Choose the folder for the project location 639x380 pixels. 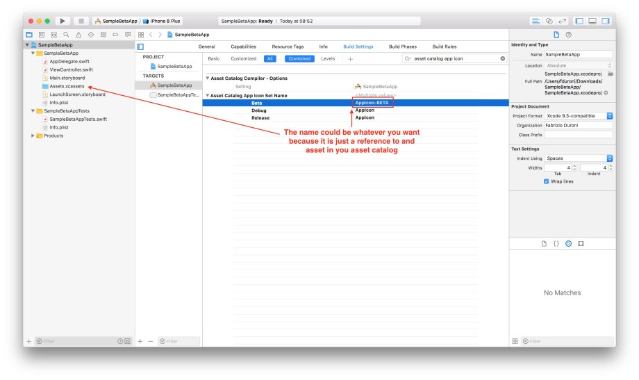point(610,74)
